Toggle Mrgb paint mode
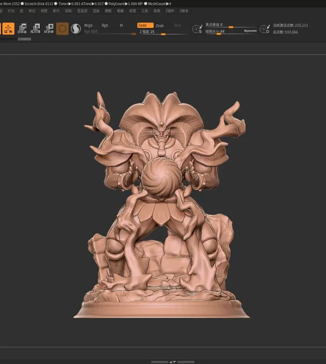Image resolution: width=326 pixels, height=364 pixels. point(88,25)
